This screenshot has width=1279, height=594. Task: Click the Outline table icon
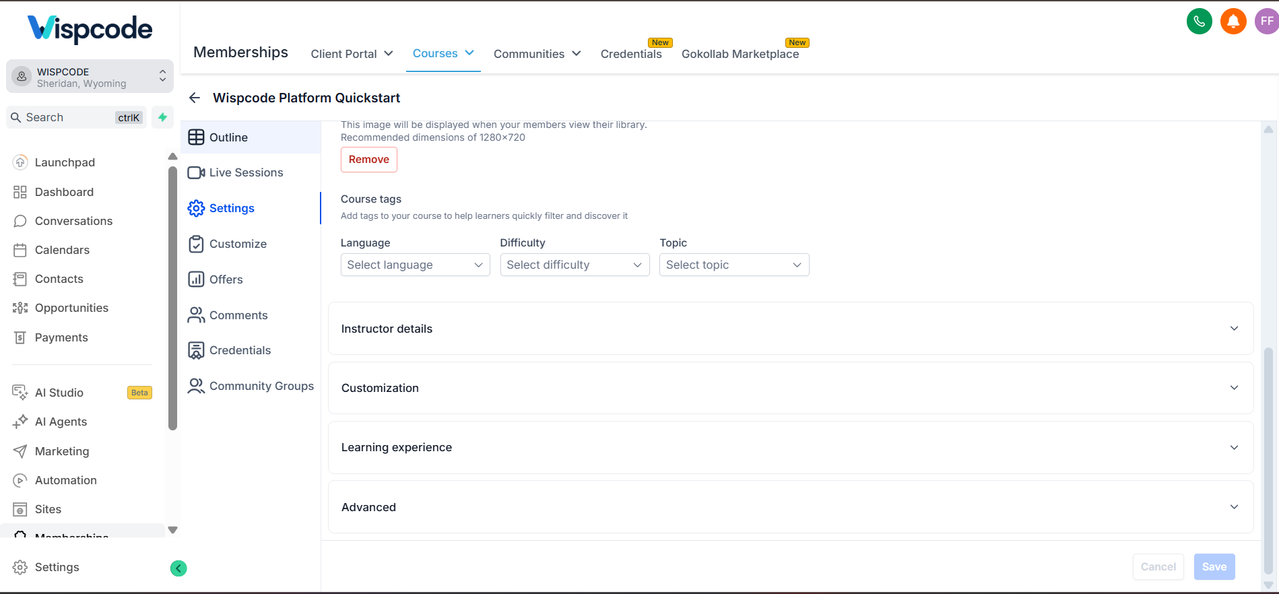196,137
